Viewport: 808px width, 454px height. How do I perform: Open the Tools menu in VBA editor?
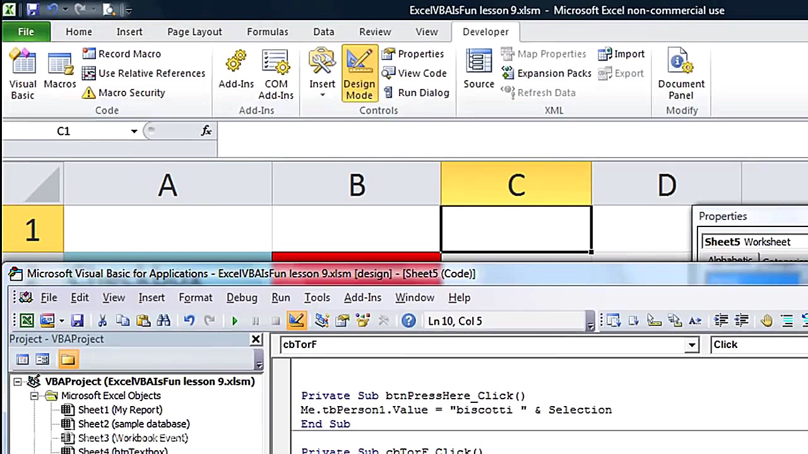(317, 298)
